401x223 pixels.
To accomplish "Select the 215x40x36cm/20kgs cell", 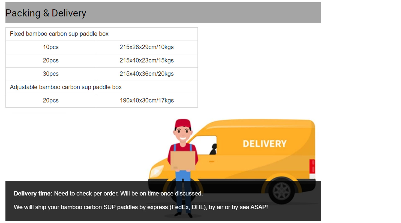I will [146, 74].
